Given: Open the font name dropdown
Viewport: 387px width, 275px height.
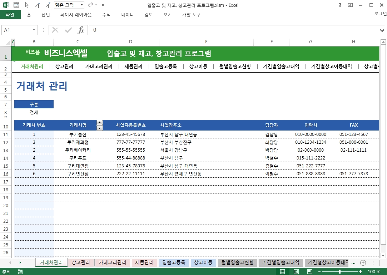Looking at the screenshot, I should point(81,5).
